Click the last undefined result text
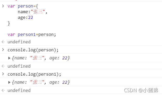This screenshot has height=95, width=162. pos(19,90)
